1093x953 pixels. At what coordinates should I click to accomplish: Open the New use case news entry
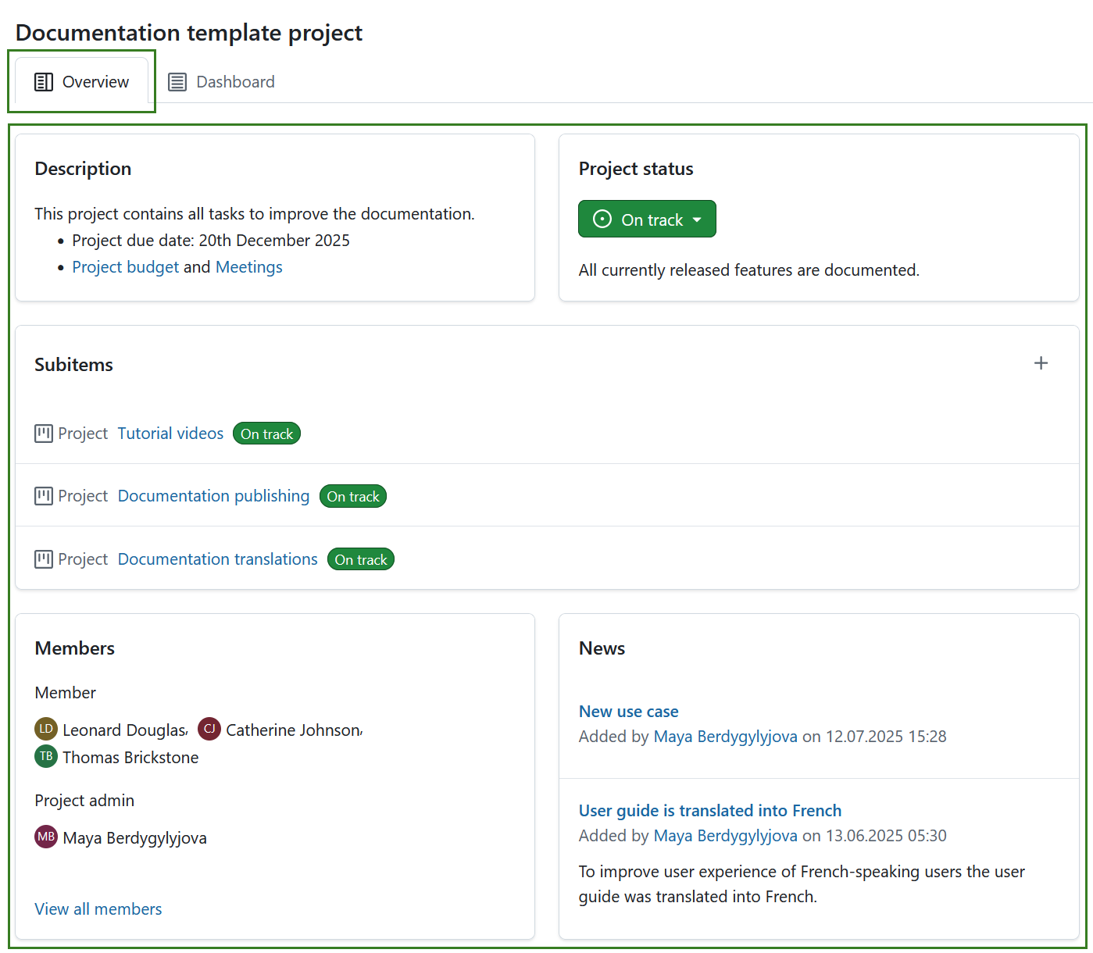[x=628, y=712]
